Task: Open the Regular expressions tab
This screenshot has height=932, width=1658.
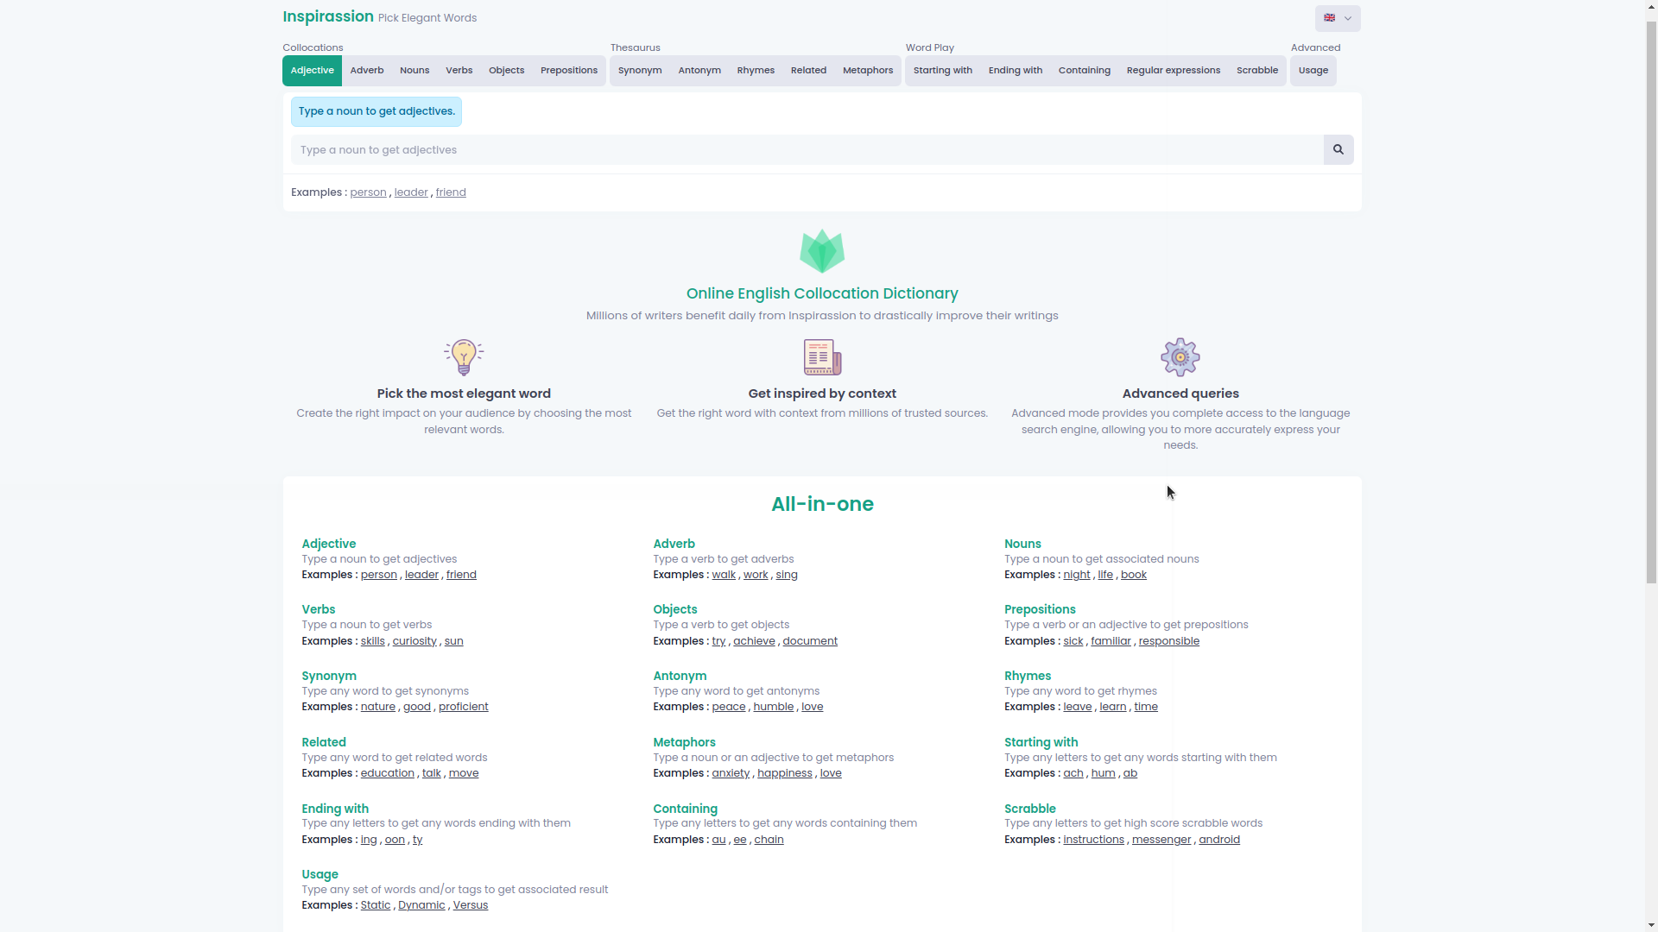Action: (x=1174, y=71)
